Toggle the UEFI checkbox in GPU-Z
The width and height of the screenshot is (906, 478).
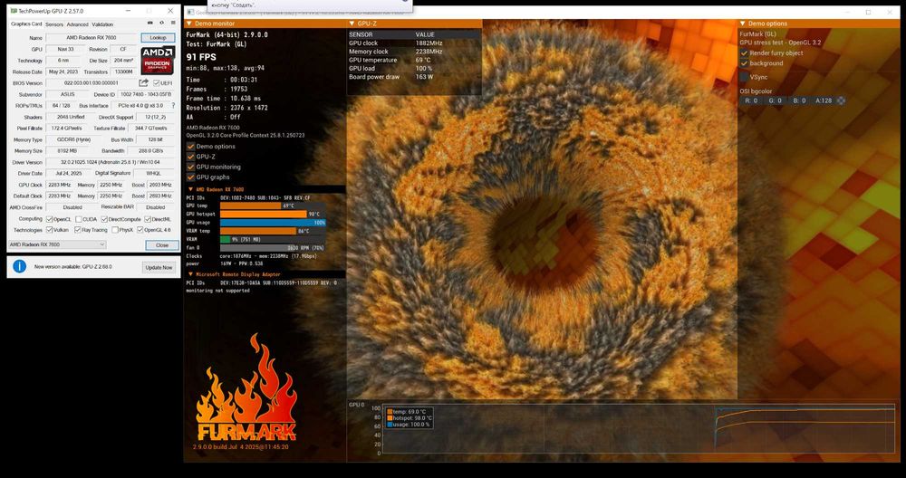coord(156,83)
